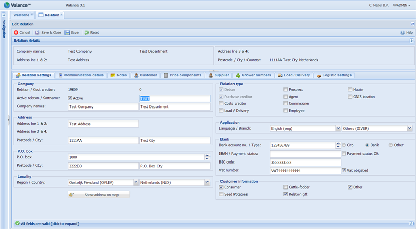Click the Help button label
416x229 pixels.
409,33
